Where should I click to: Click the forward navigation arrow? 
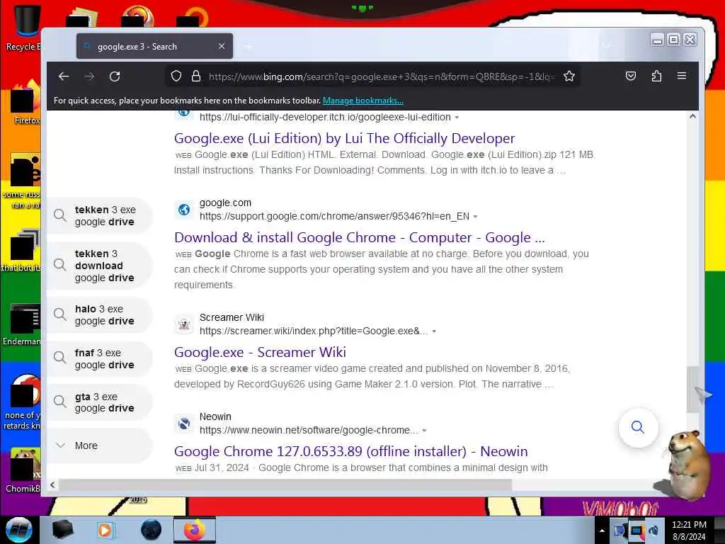coord(89,76)
